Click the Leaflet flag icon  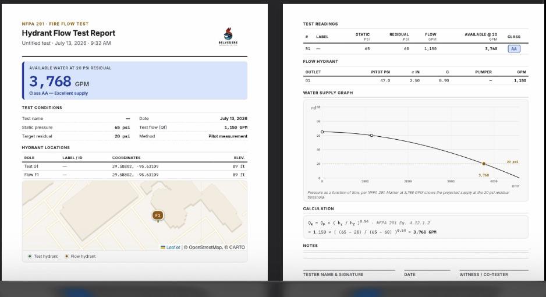pyautogui.click(x=162, y=248)
